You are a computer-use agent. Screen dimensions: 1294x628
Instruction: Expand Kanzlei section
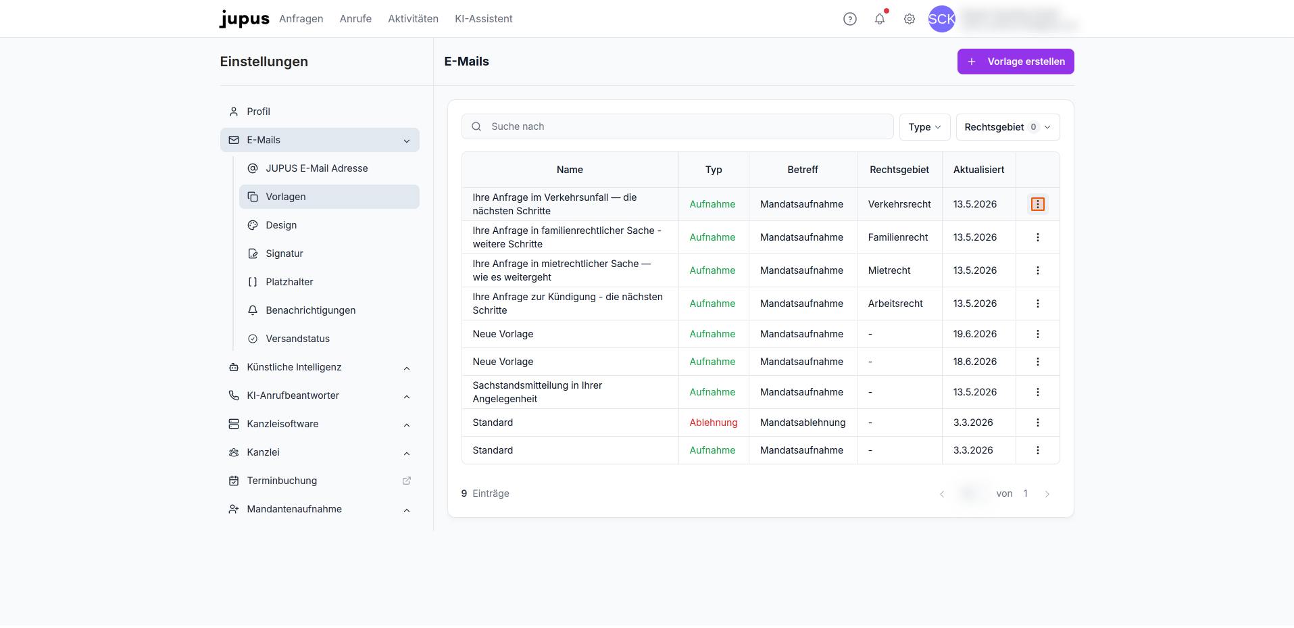point(320,452)
